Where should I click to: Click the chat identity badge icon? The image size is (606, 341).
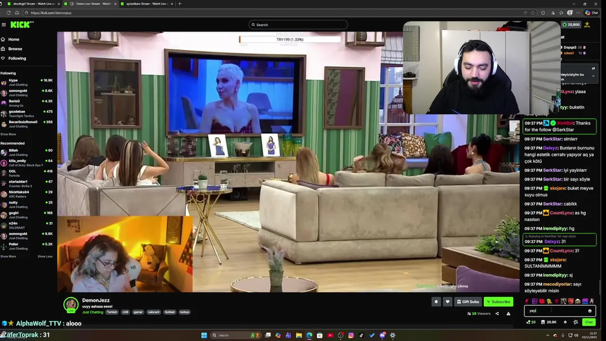coord(576,322)
